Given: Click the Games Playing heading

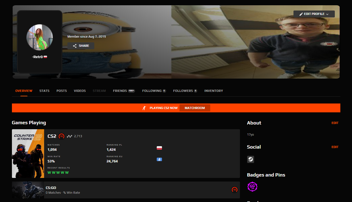Looking at the screenshot, I should pos(29,123).
